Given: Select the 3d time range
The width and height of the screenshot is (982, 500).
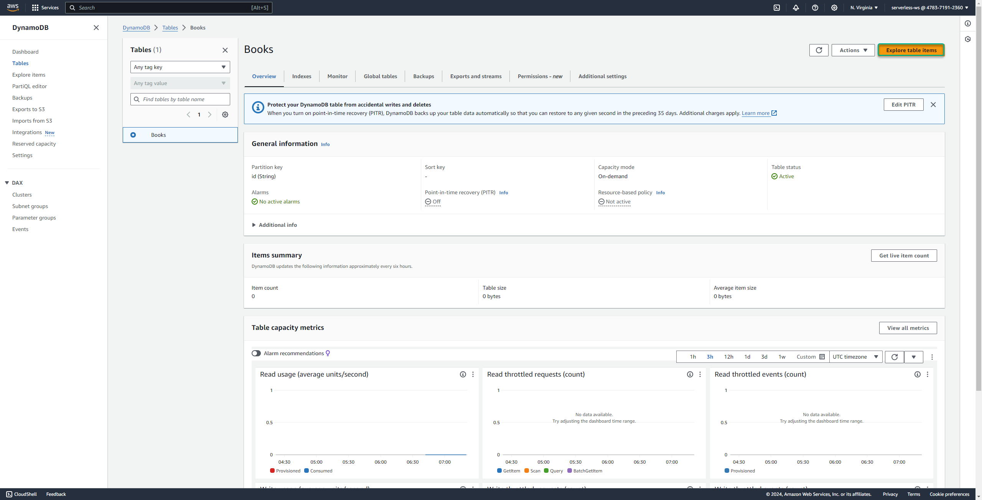Looking at the screenshot, I should pyautogui.click(x=764, y=357).
